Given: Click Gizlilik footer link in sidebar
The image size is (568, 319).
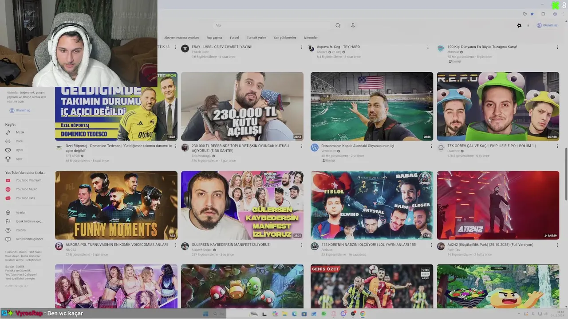Looking at the screenshot, I should coord(20,267).
